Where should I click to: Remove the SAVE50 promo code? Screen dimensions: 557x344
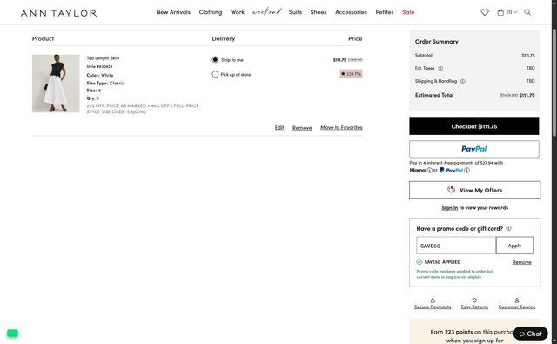tap(521, 262)
